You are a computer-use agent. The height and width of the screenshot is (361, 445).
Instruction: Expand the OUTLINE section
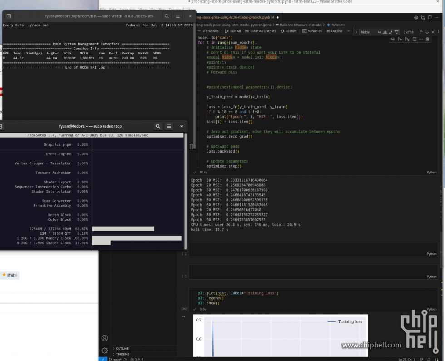click(122, 349)
